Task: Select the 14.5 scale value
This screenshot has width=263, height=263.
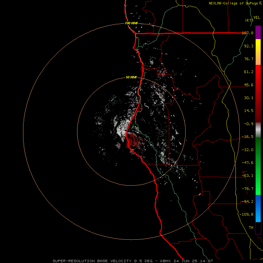Action: (x=249, y=111)
